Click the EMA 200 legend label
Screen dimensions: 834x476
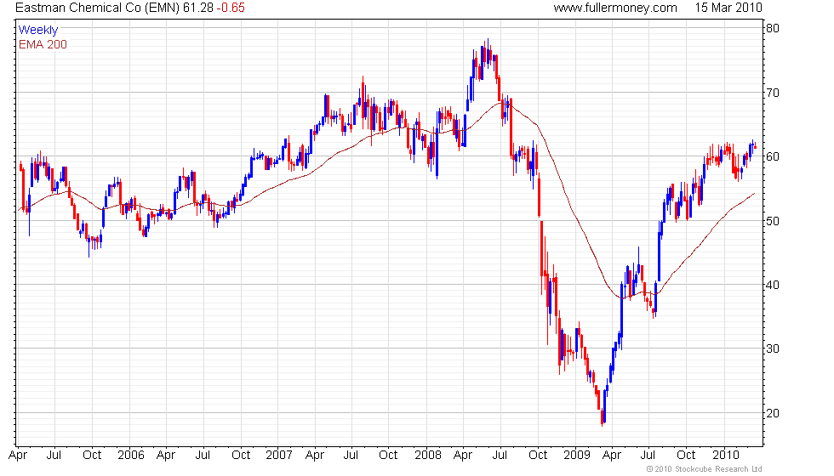coord(43,44)
